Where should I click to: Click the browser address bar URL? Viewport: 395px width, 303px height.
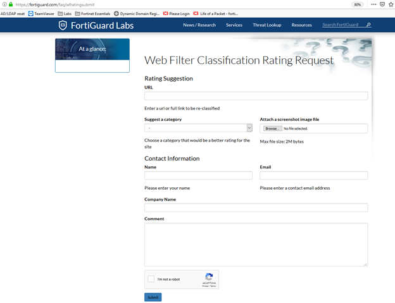tap(55, 4)
